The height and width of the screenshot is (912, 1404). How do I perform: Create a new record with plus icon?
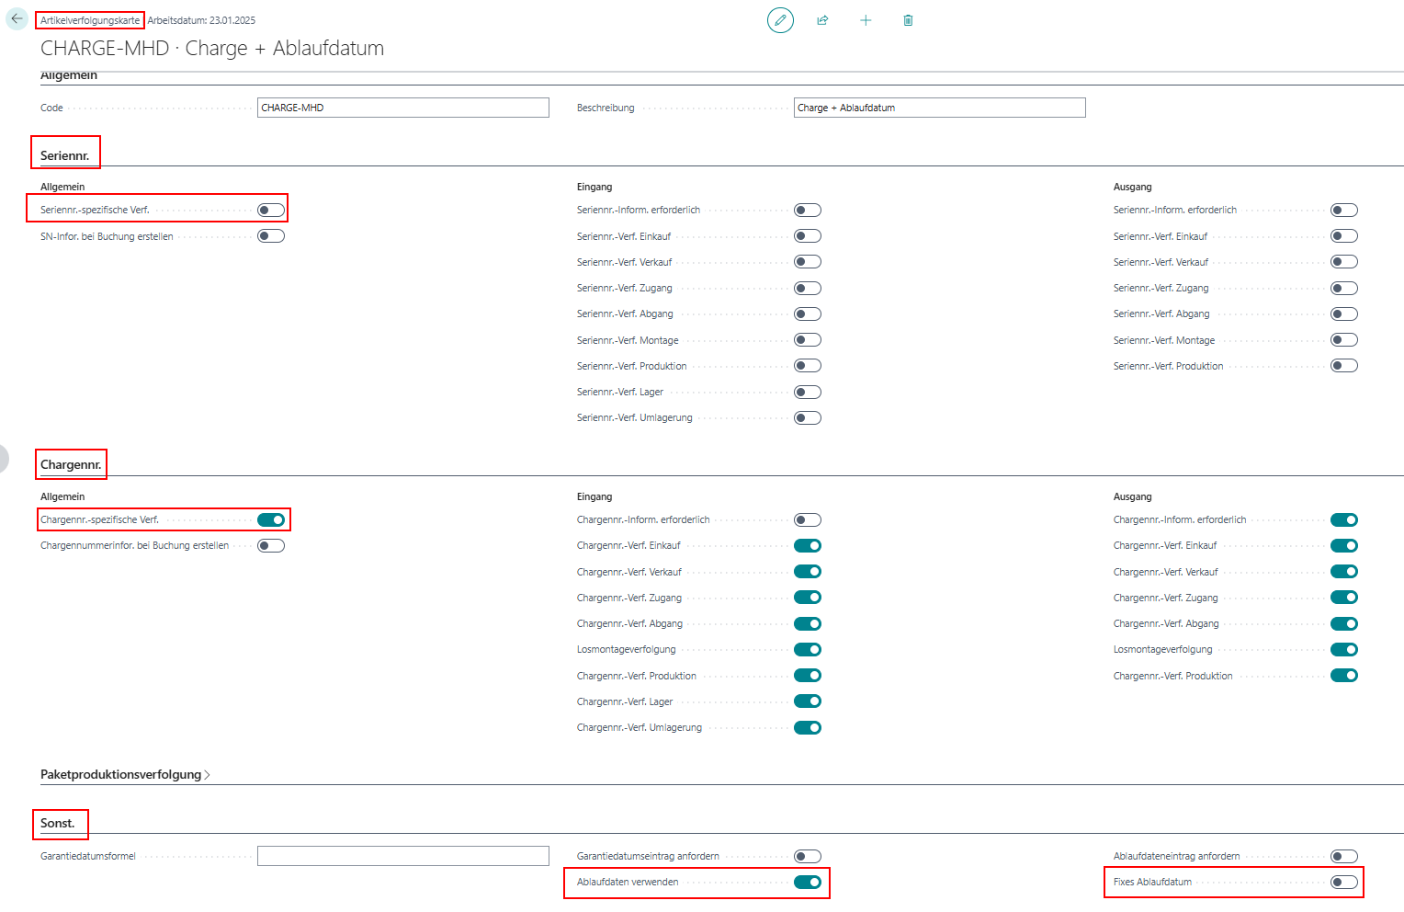pyautogui.click(x=866, y=20)
